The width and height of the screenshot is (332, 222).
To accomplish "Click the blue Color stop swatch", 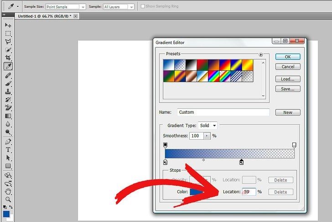I will pos(198,192).
